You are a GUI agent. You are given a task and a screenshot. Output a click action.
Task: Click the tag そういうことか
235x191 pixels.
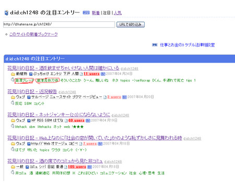tap(70, 80)
